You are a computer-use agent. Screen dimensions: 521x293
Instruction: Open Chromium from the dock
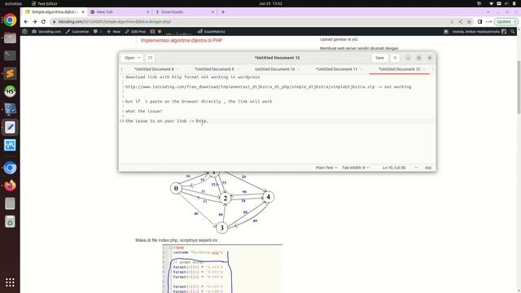coord(10,168)
